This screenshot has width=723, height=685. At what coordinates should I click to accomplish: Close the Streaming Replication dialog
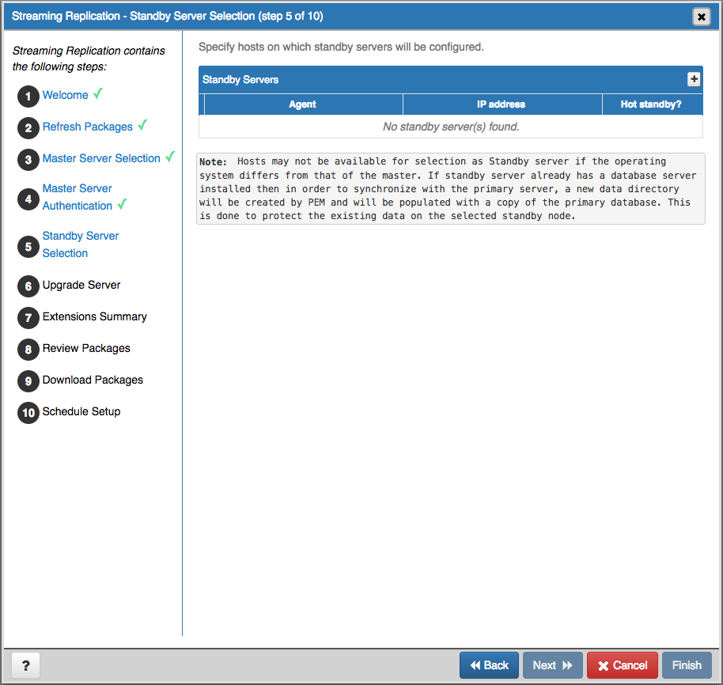(x=702, y=17)
